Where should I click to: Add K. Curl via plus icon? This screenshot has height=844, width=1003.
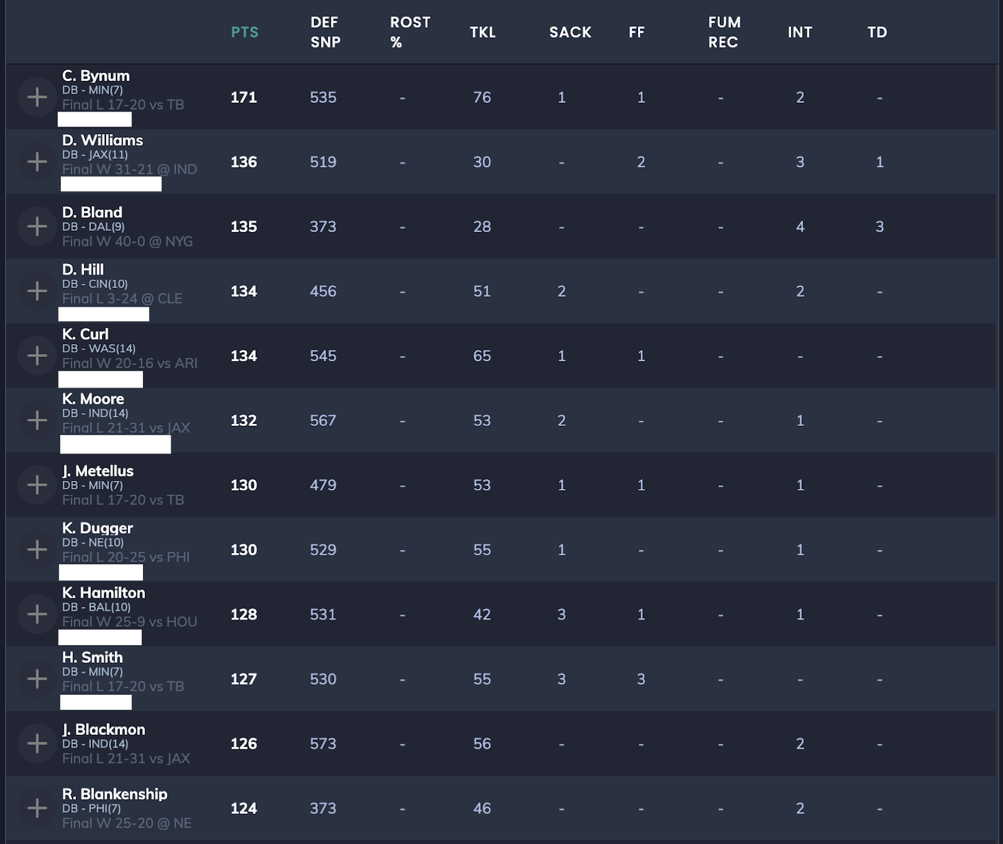point(37,356)
